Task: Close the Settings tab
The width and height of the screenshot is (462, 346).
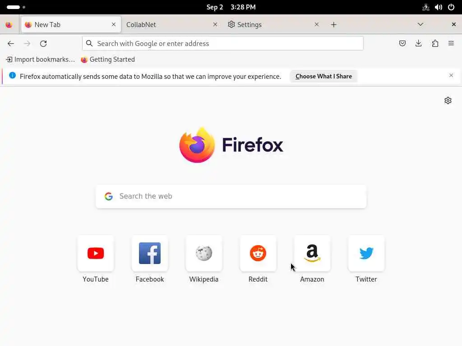Action: 317,24
